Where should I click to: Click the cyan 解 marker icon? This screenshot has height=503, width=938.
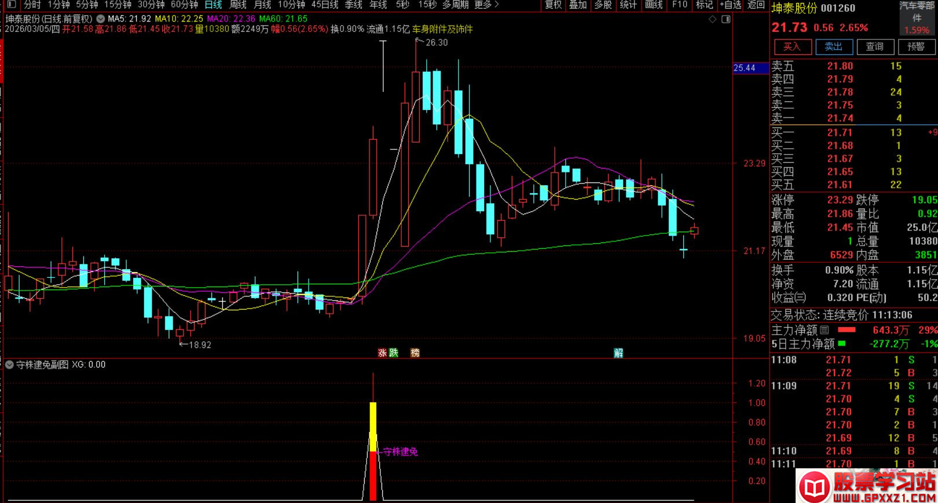(x=618, y=353)
